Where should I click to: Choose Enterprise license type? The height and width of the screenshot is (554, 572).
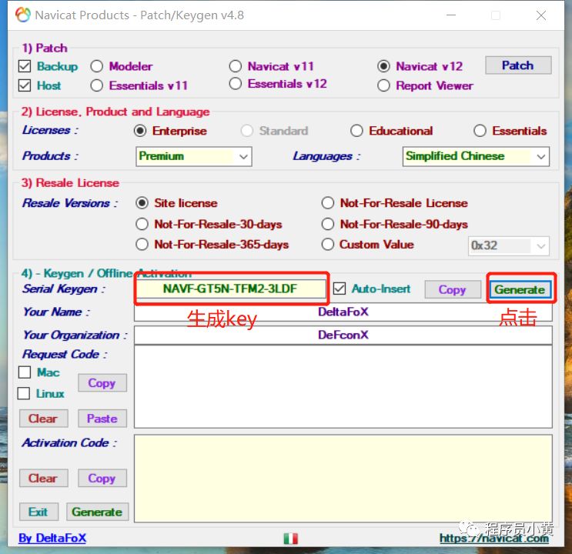(x=140, y=131)
